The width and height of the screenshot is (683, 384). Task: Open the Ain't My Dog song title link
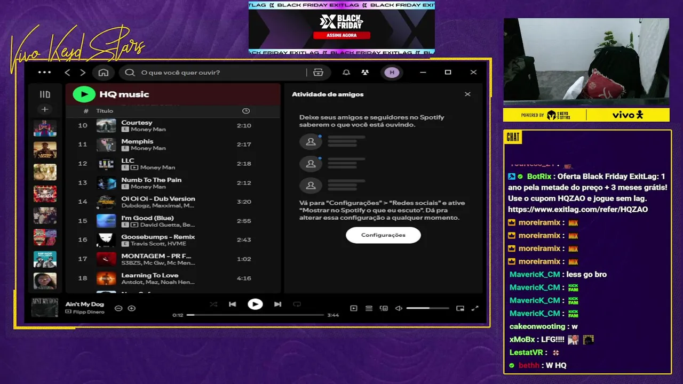point(85,304)
